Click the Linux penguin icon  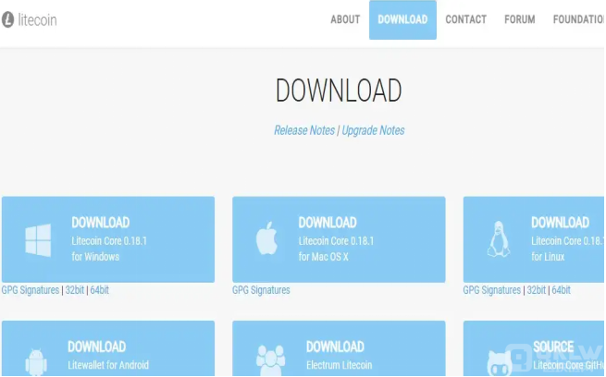click(499, 238)
